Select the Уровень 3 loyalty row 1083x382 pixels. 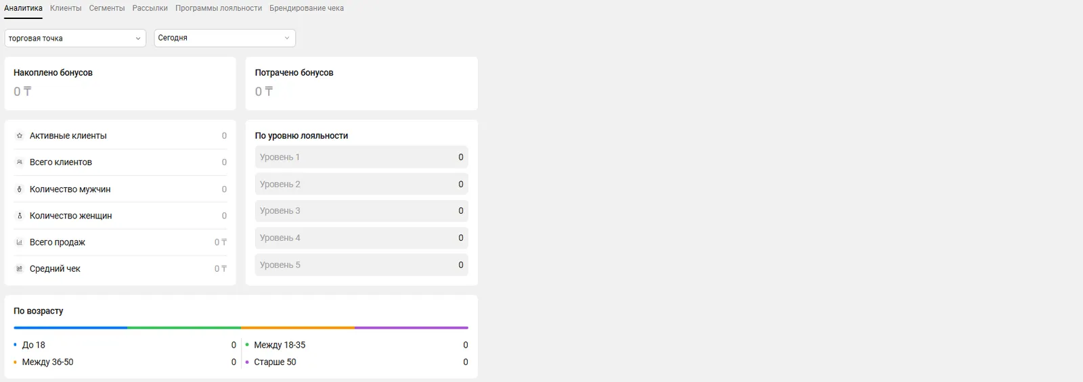[361, 211]
